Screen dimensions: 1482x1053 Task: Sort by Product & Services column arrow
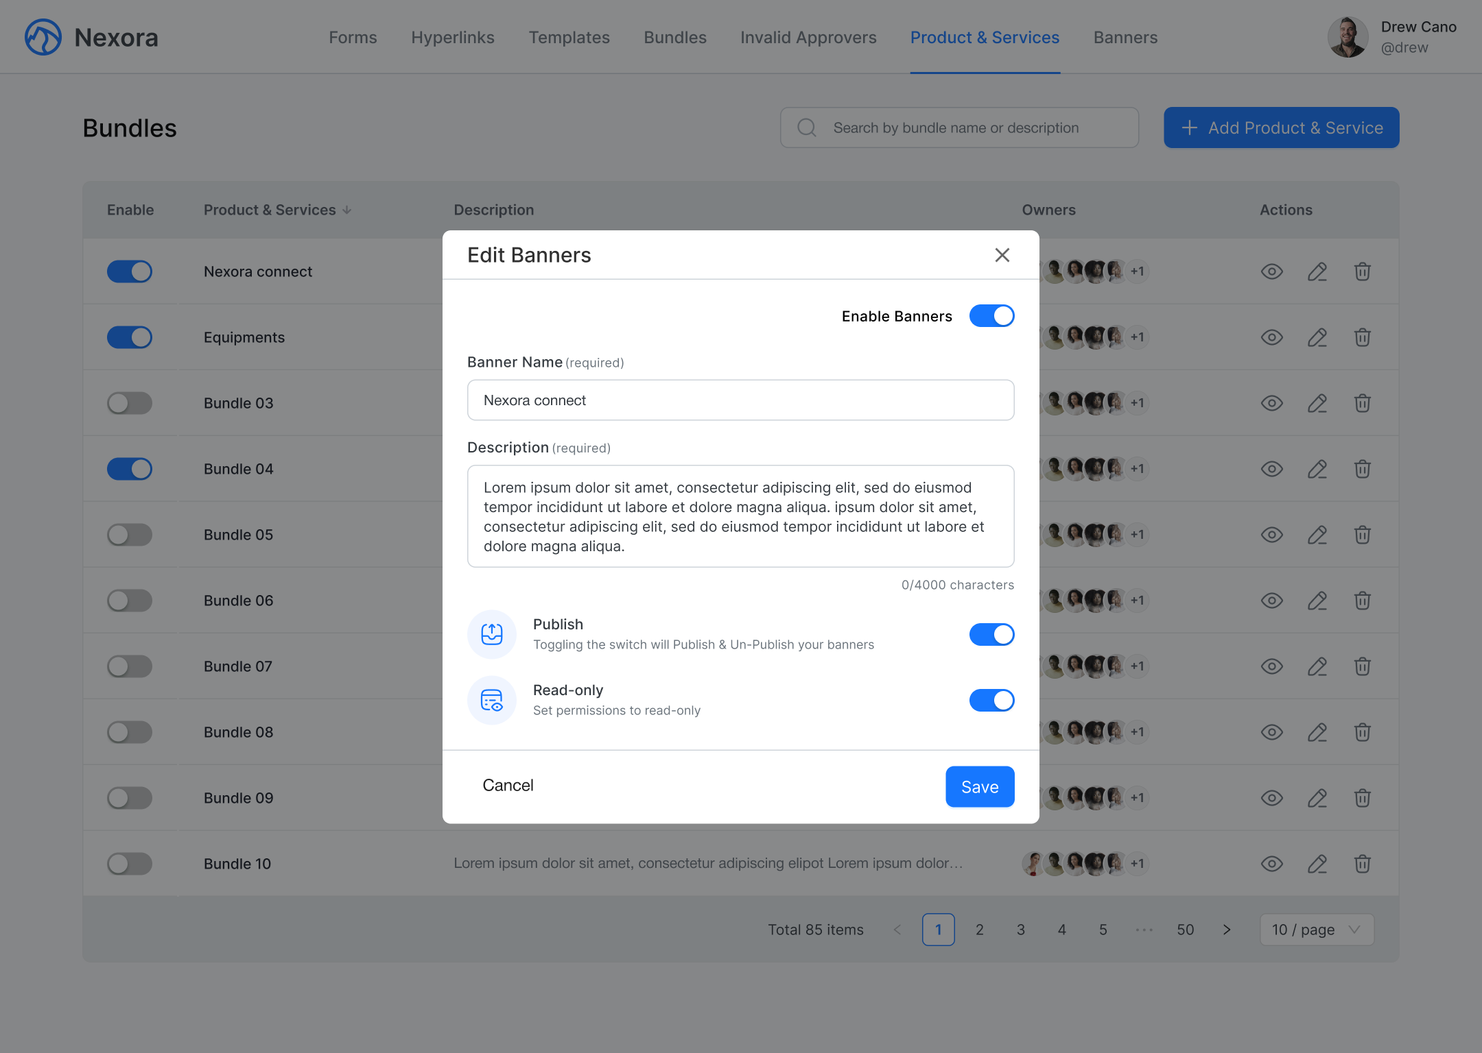(x=347, y=210)
